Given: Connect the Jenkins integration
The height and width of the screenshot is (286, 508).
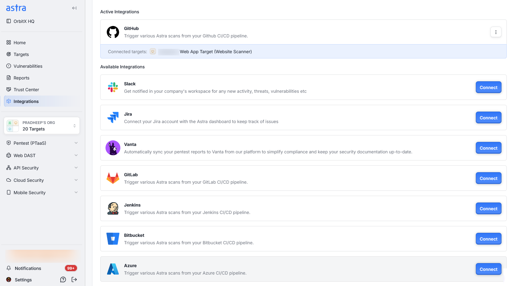Looking at the screenshot, I should coord(489,208).
